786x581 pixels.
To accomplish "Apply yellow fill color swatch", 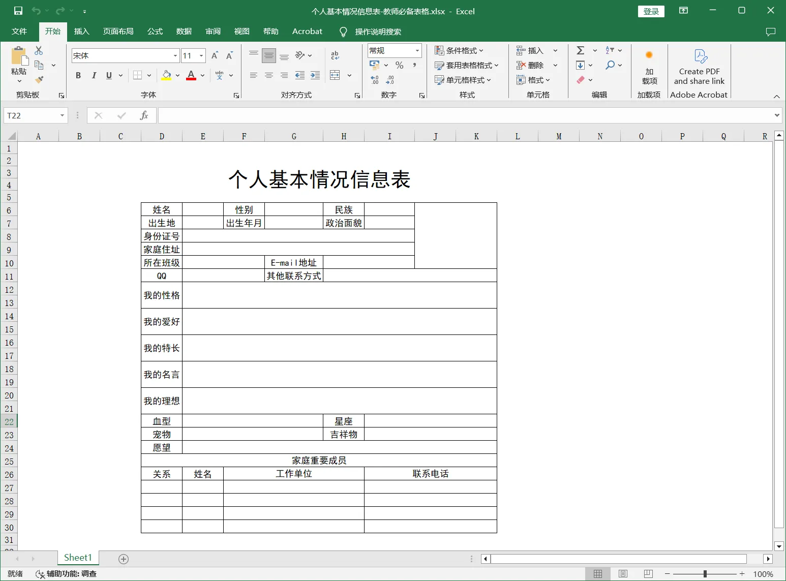I will tap(166, 75).
